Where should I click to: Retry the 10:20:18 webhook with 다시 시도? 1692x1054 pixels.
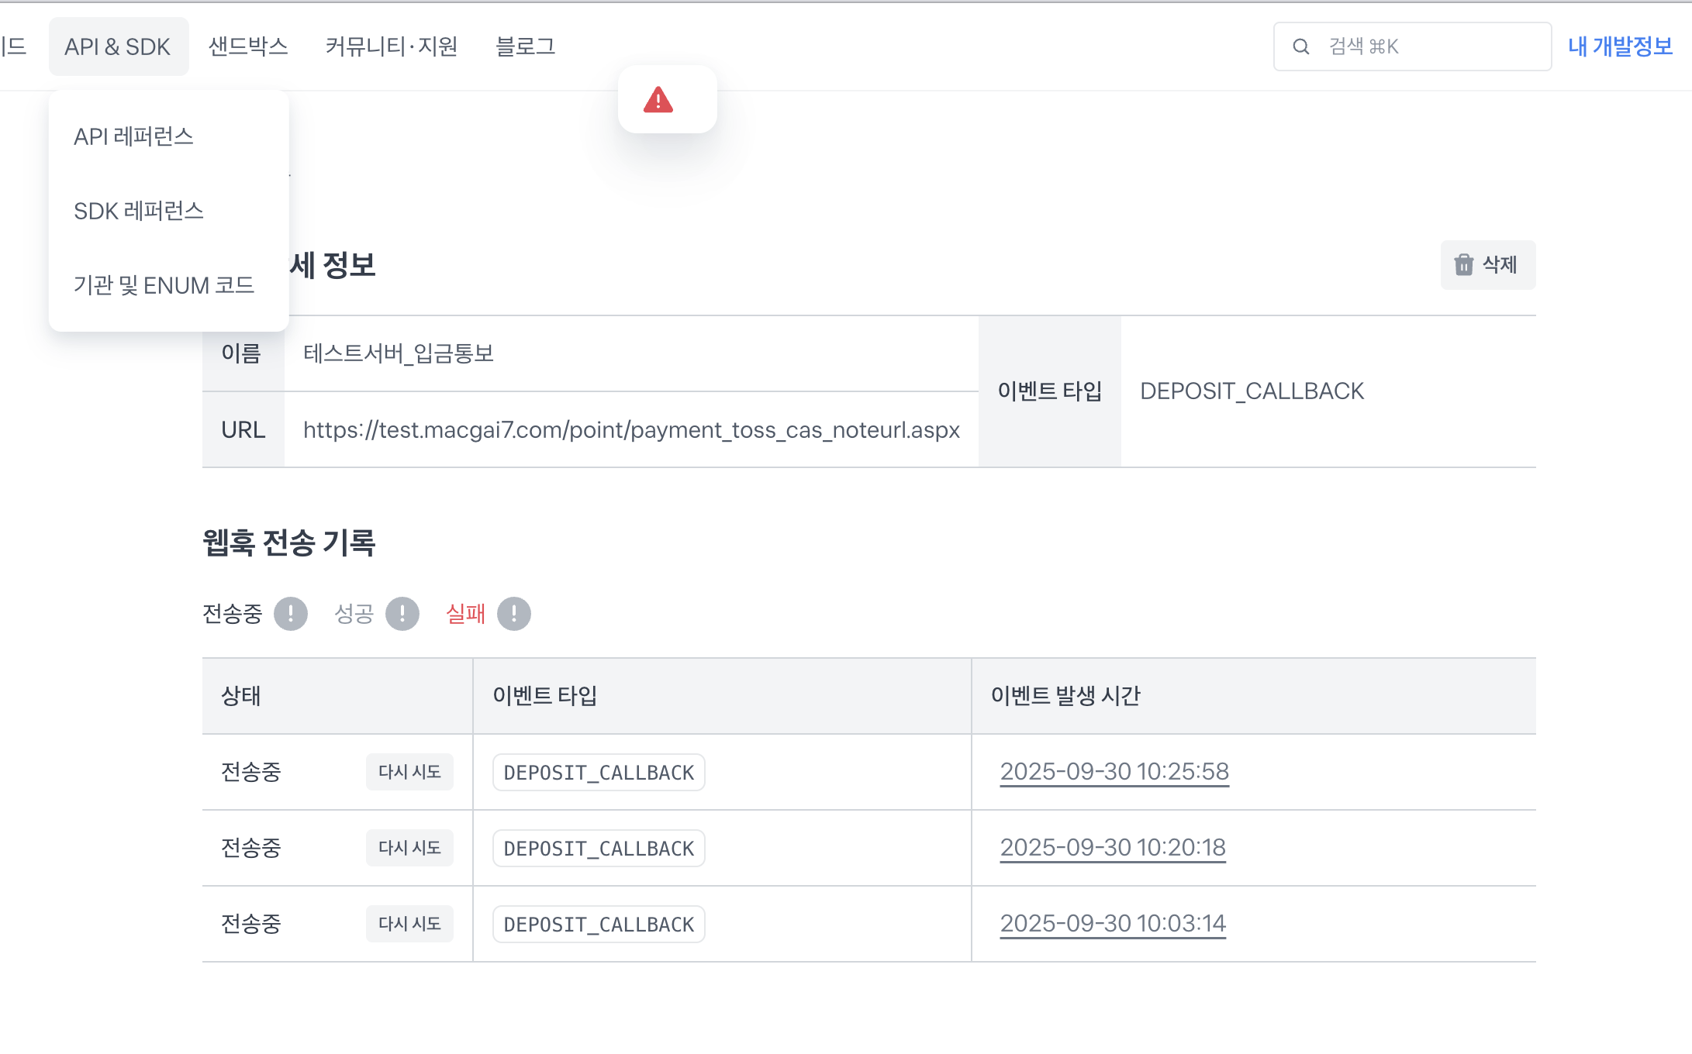coord(409,848)
